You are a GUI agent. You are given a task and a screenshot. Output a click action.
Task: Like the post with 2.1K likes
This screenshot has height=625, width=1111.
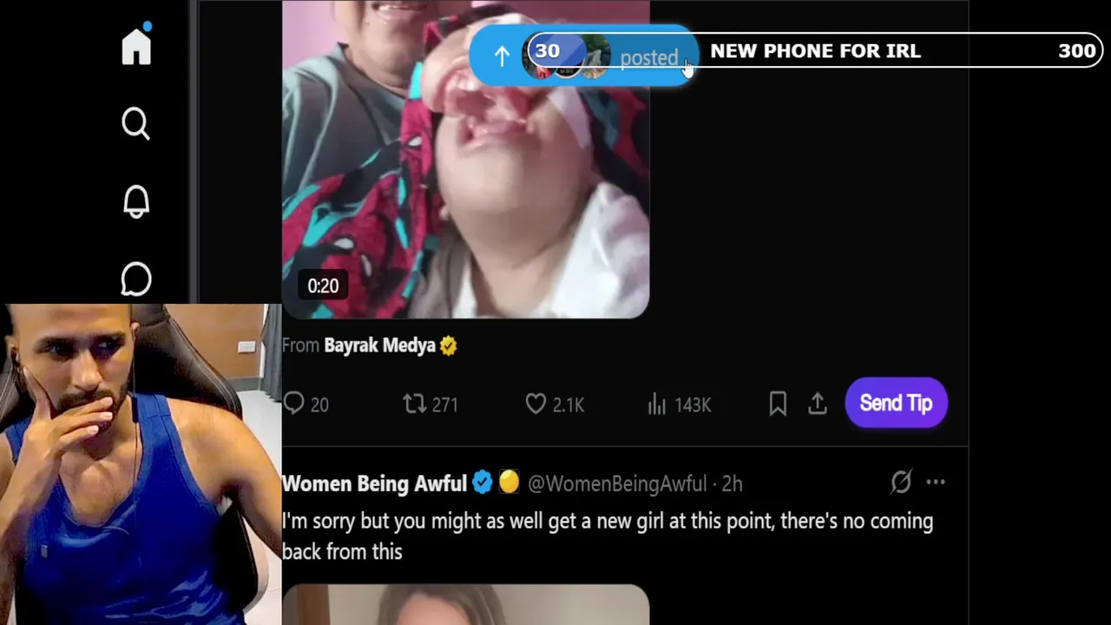[555, 405]
